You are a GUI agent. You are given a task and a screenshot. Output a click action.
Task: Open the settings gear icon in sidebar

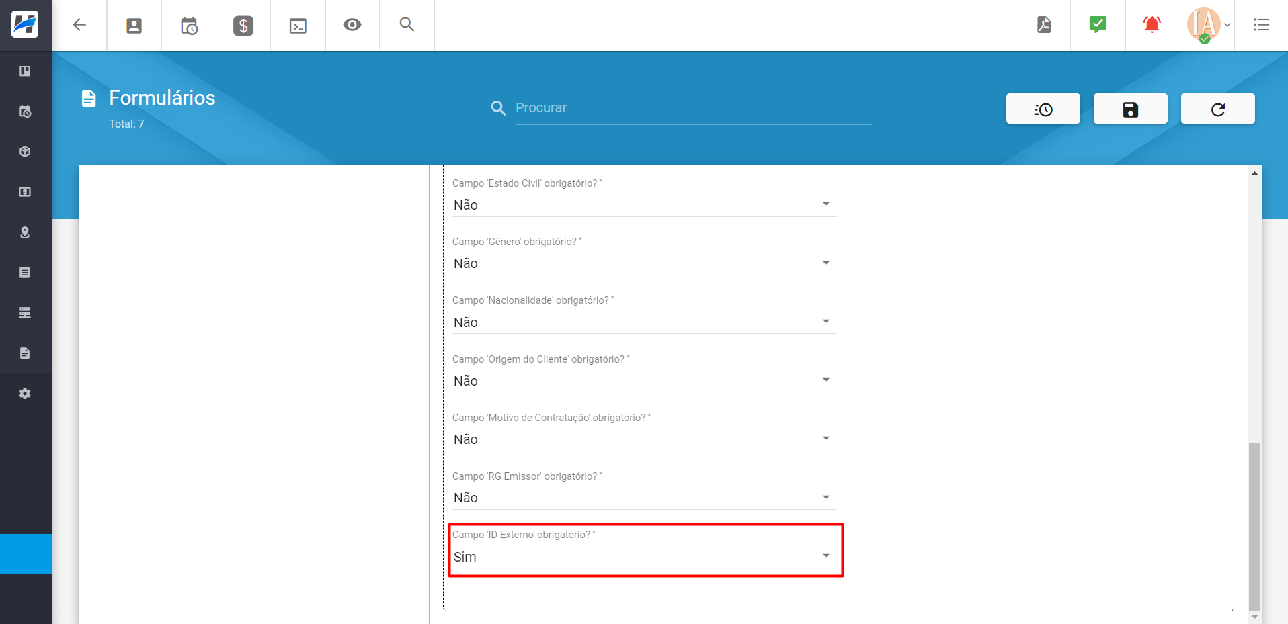click(x=25, y=394)
